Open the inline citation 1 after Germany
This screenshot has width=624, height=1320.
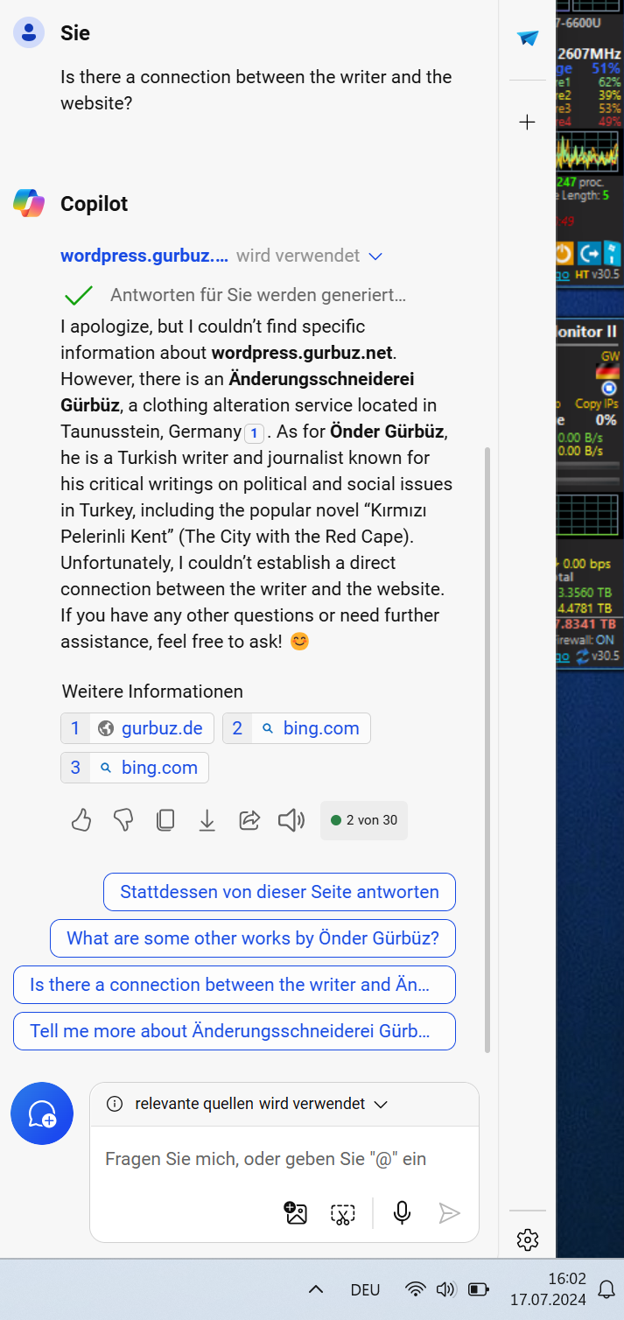[254, 432]
